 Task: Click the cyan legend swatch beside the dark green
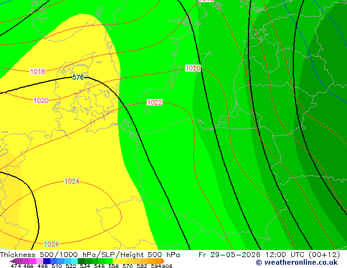[x=74, y=261]
